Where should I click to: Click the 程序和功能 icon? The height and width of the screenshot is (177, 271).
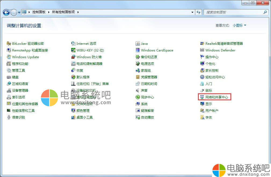(x=9, y=64)
